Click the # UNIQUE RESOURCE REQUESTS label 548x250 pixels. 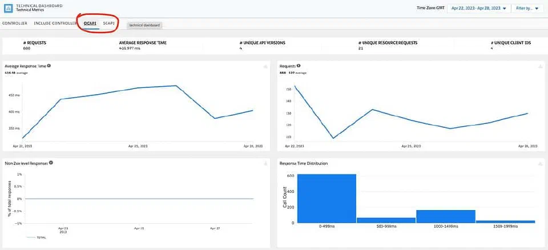click(x=388, y=43)
